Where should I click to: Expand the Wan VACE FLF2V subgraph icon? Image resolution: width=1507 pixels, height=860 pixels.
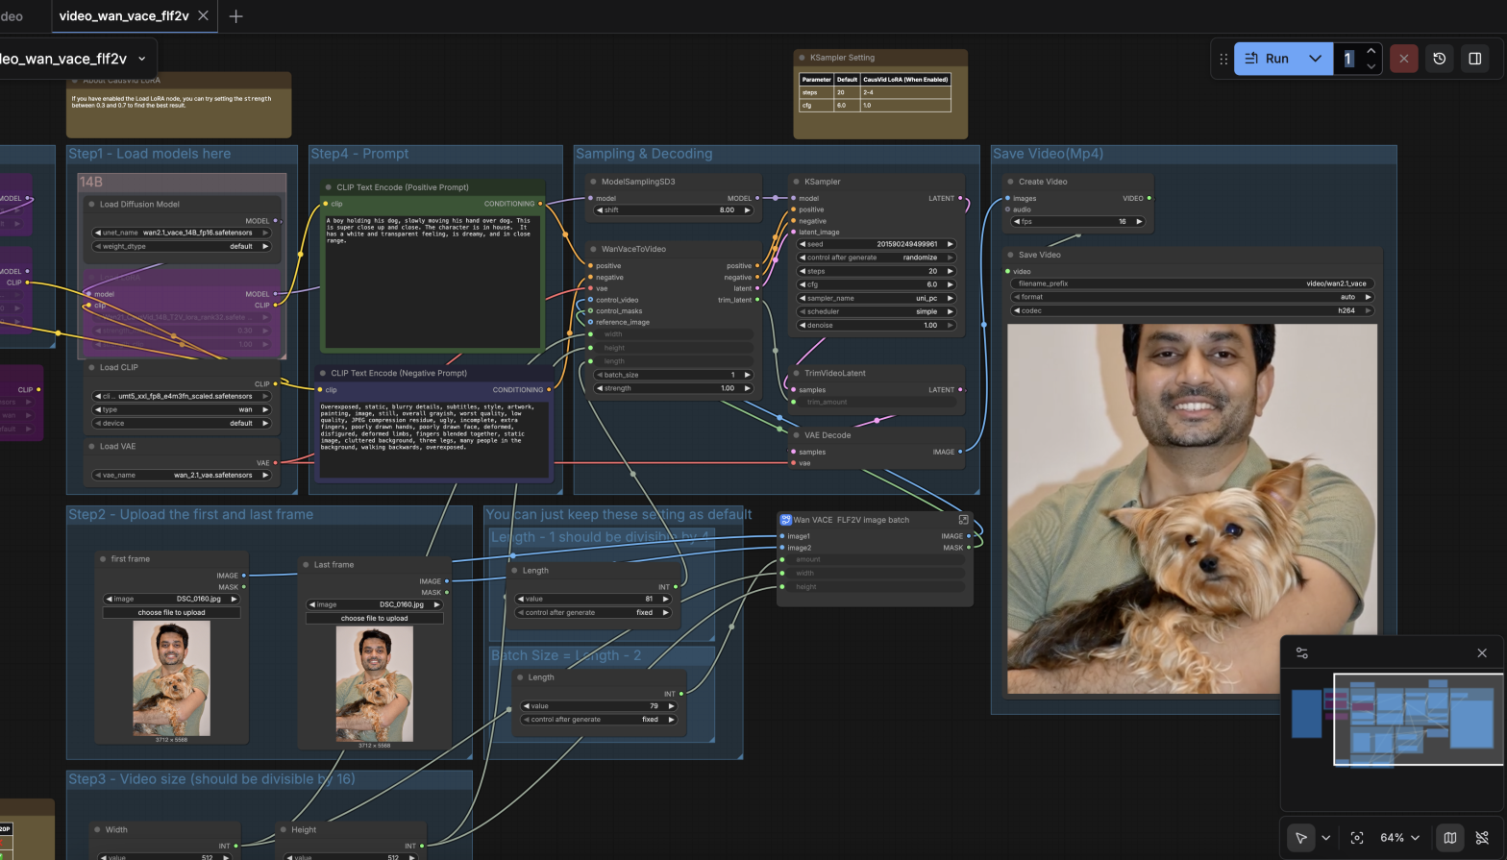[x=962, y=520]
